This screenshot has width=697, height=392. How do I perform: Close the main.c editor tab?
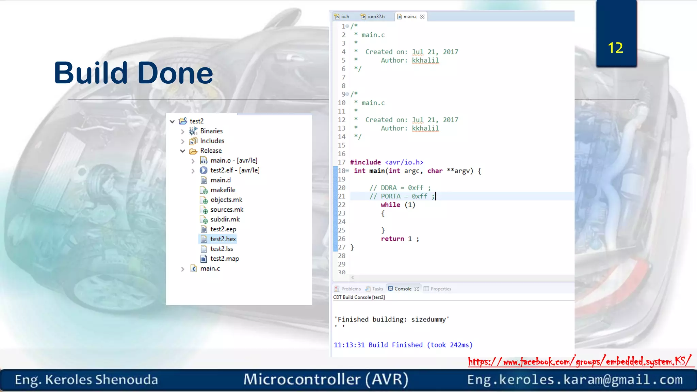pos(422,16)
